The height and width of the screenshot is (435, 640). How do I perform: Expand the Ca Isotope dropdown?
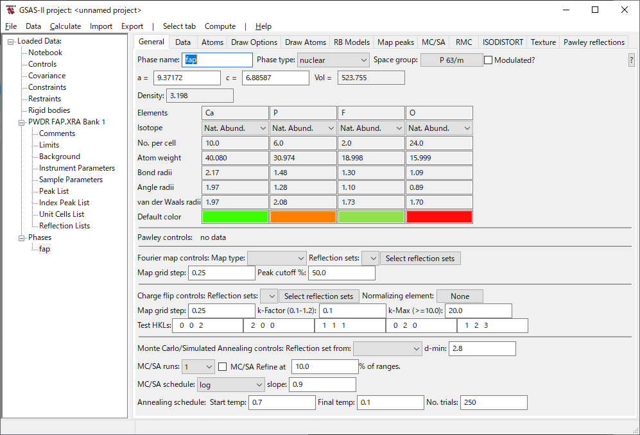pos(235,128)
